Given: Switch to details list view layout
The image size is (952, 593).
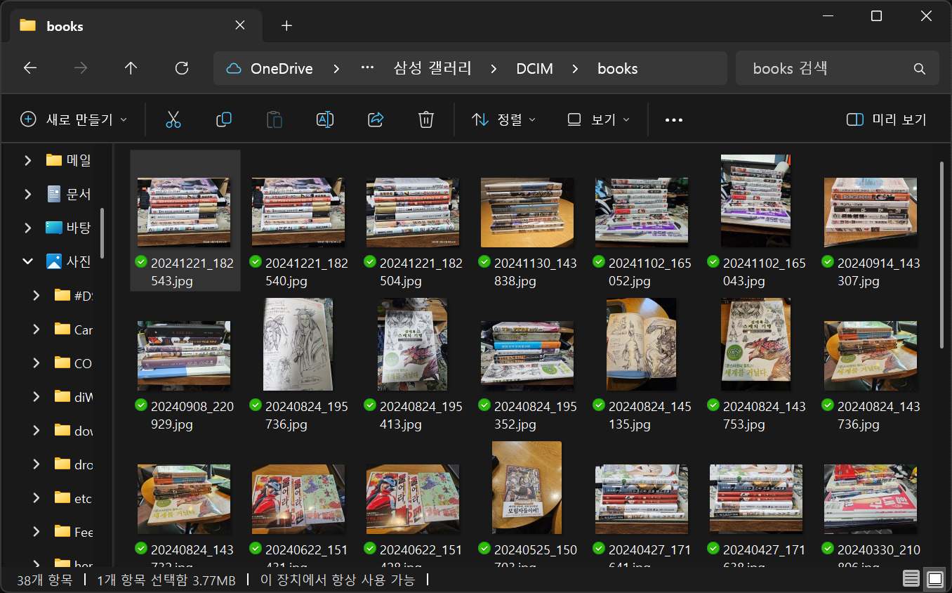Looking at the screenshot, I should click(x=911, y=580).
